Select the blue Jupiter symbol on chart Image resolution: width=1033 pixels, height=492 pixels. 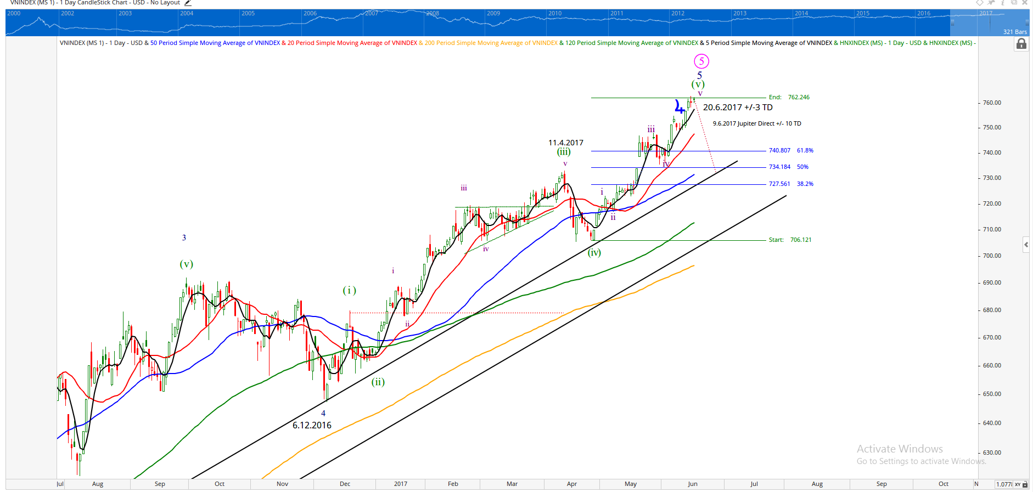pos(680,106)
